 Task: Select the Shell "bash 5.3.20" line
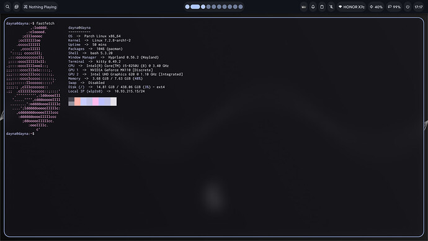(91, 53)
